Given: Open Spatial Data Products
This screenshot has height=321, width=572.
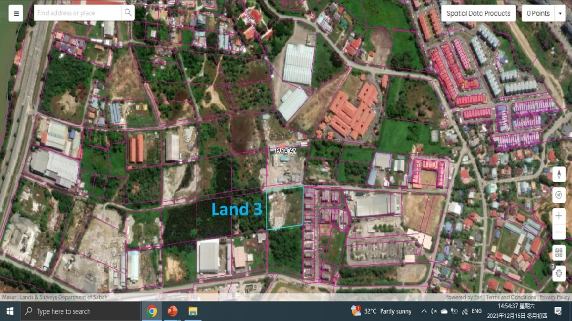Looking at the screenshot, I should click(478, 13).
